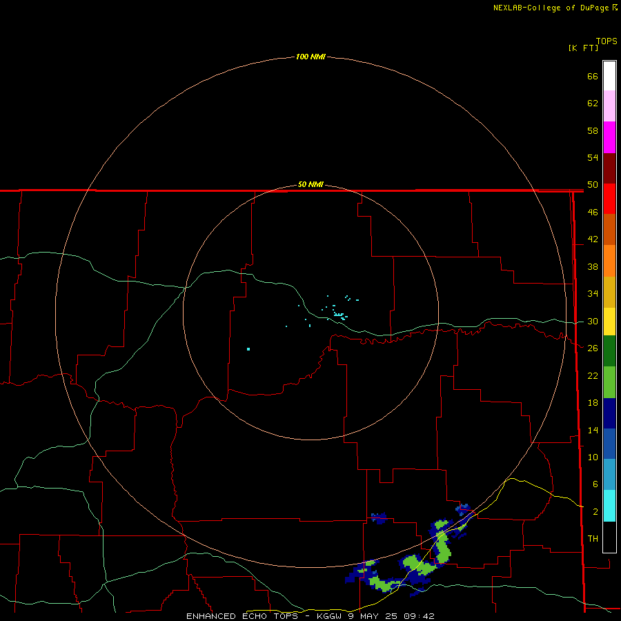Click the 50 legend value

(x=593, y=184)
